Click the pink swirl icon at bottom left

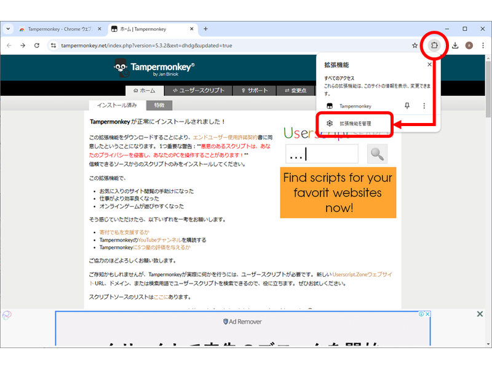point(7,315)
